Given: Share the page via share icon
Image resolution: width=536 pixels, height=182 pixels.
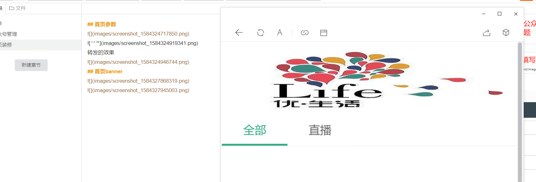Looking at the screenshot, I should pyautogui.click(x=486, y=33).
